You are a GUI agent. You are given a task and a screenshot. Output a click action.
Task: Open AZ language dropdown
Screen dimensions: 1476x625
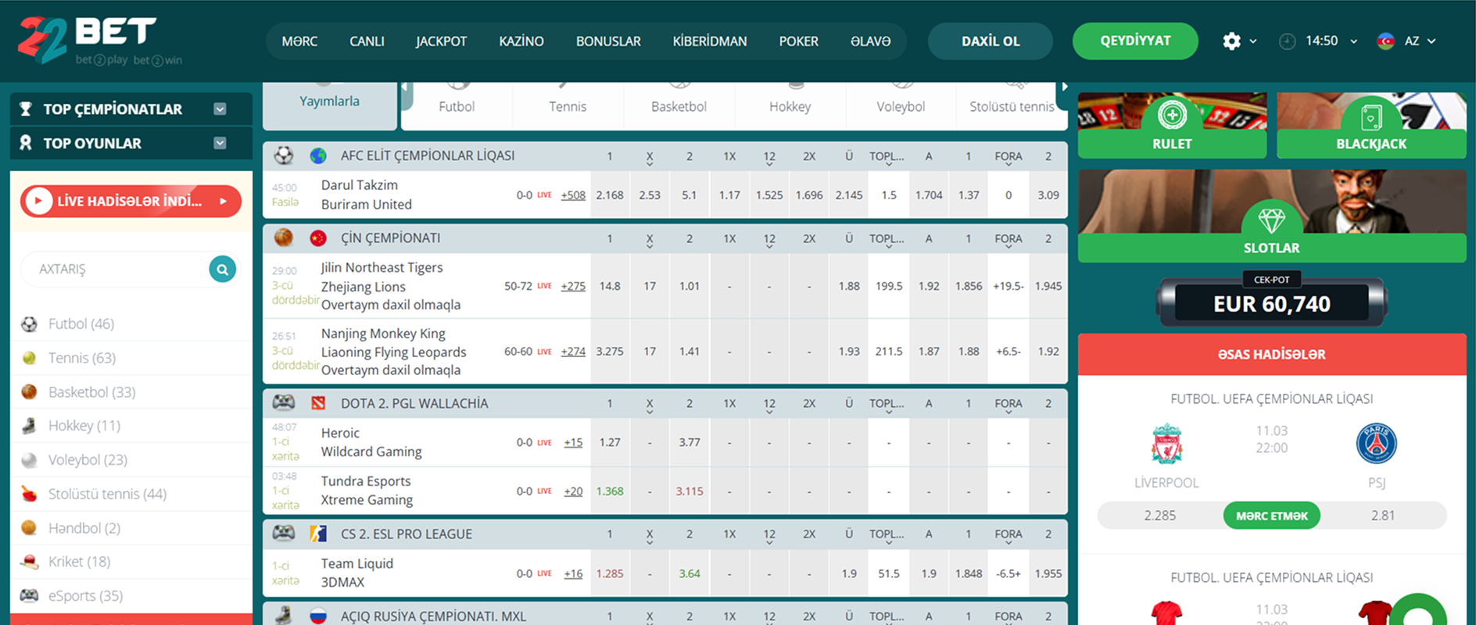coord(1421,41)
